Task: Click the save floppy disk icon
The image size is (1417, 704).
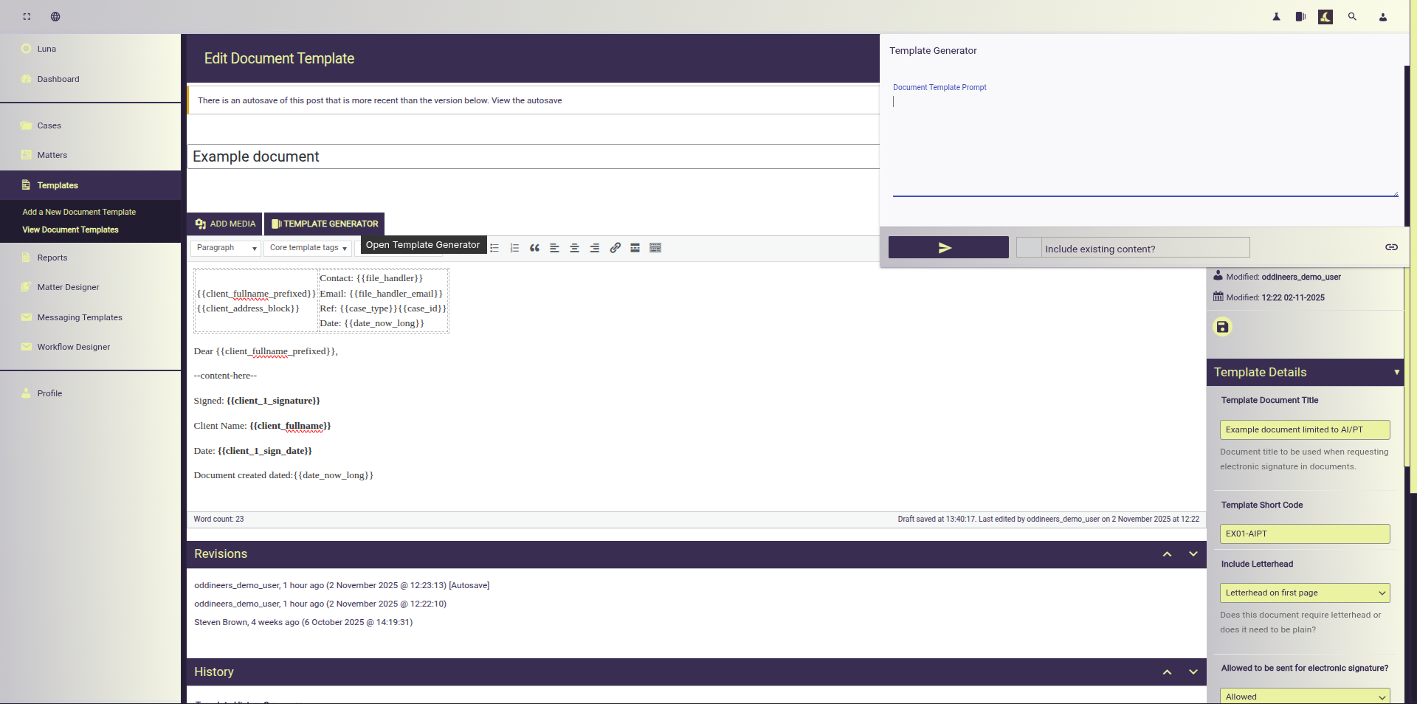Action: [x=1222, y=327]
